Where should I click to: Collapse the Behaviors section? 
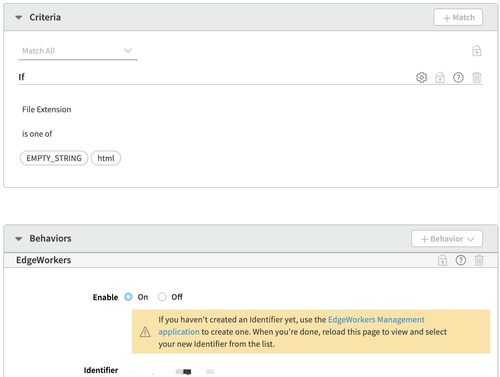[x=19, y=239]
